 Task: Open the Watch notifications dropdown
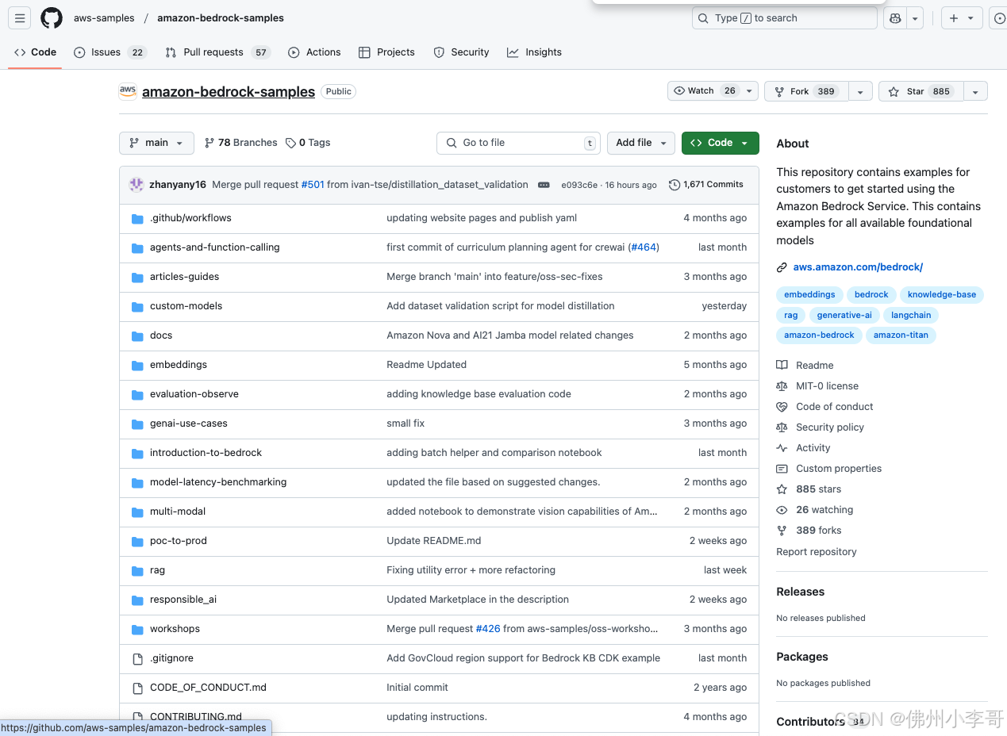pos(713,91)
